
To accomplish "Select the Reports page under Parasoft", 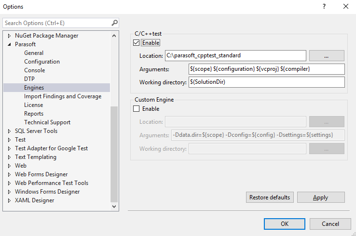I will (34, 114).
